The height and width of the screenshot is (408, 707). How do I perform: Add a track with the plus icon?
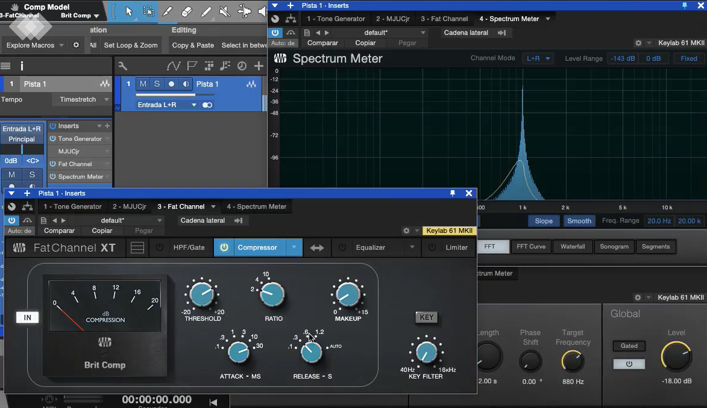259,66
